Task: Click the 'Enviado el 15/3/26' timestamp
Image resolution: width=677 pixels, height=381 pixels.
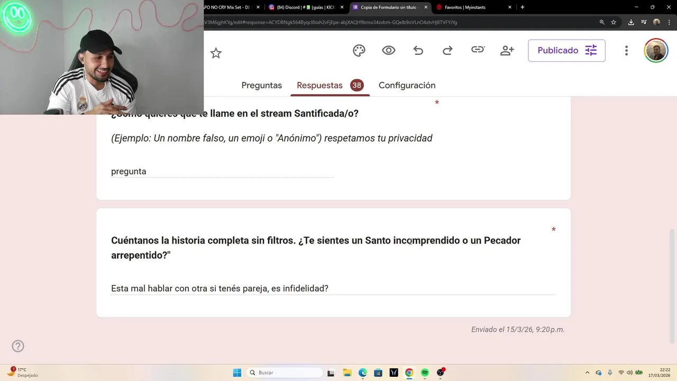Action: (518, 329)
